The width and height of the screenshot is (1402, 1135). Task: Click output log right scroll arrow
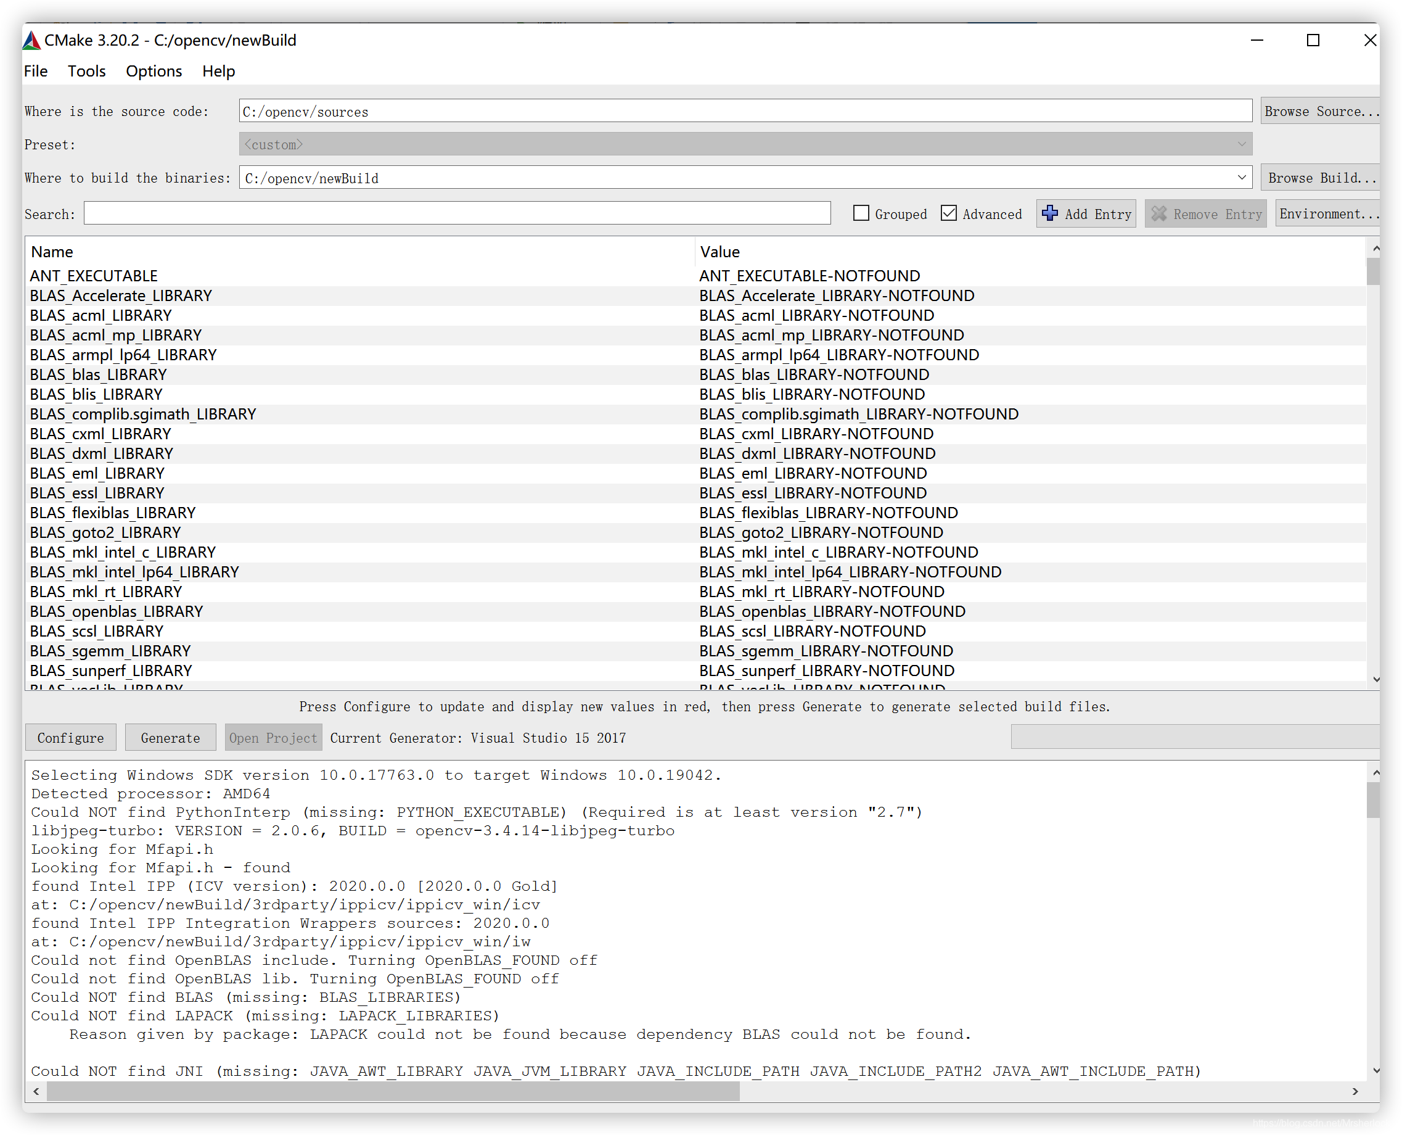(1355, 1091)
